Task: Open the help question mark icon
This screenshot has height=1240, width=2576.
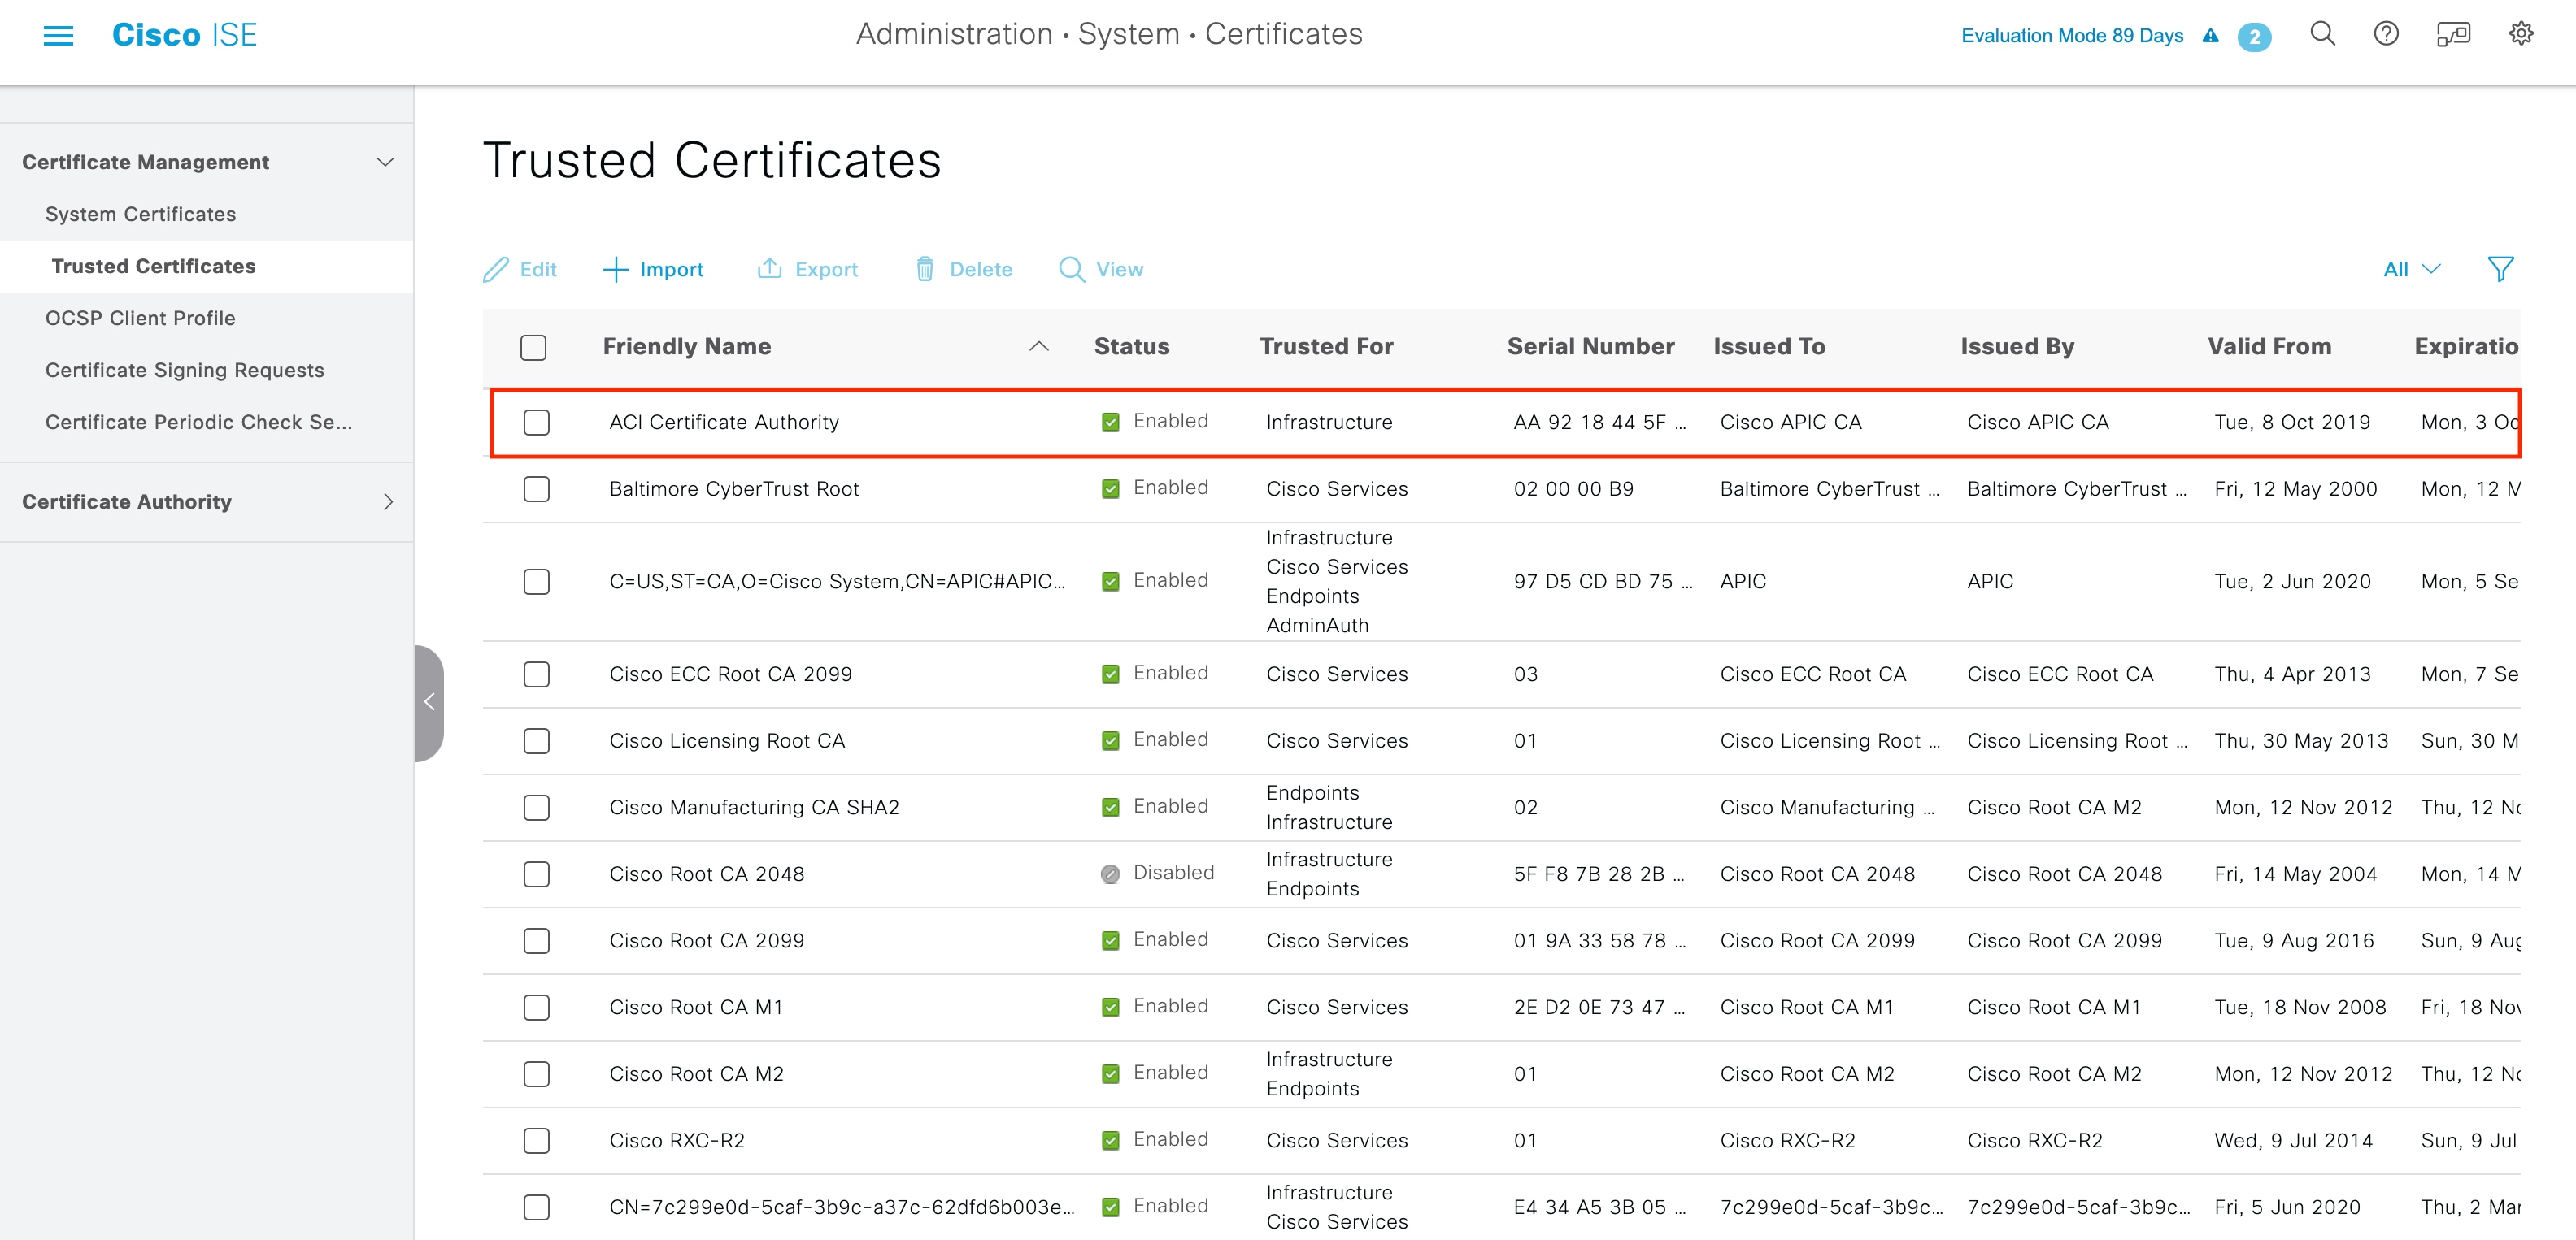Action: [2387, 34]
